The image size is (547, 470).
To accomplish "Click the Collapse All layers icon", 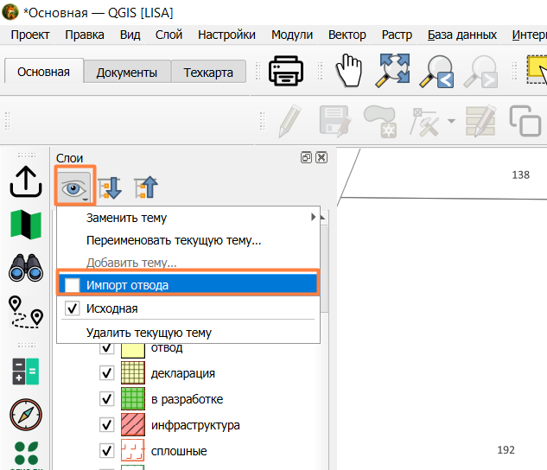I will click(146, 187).
